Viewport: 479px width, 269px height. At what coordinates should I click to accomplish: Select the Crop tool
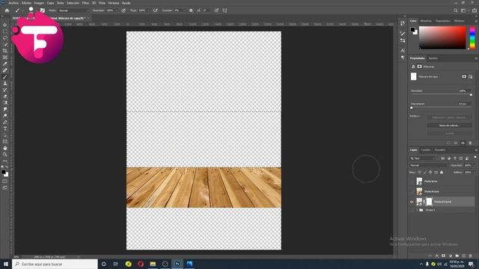(x=5, y=51)
